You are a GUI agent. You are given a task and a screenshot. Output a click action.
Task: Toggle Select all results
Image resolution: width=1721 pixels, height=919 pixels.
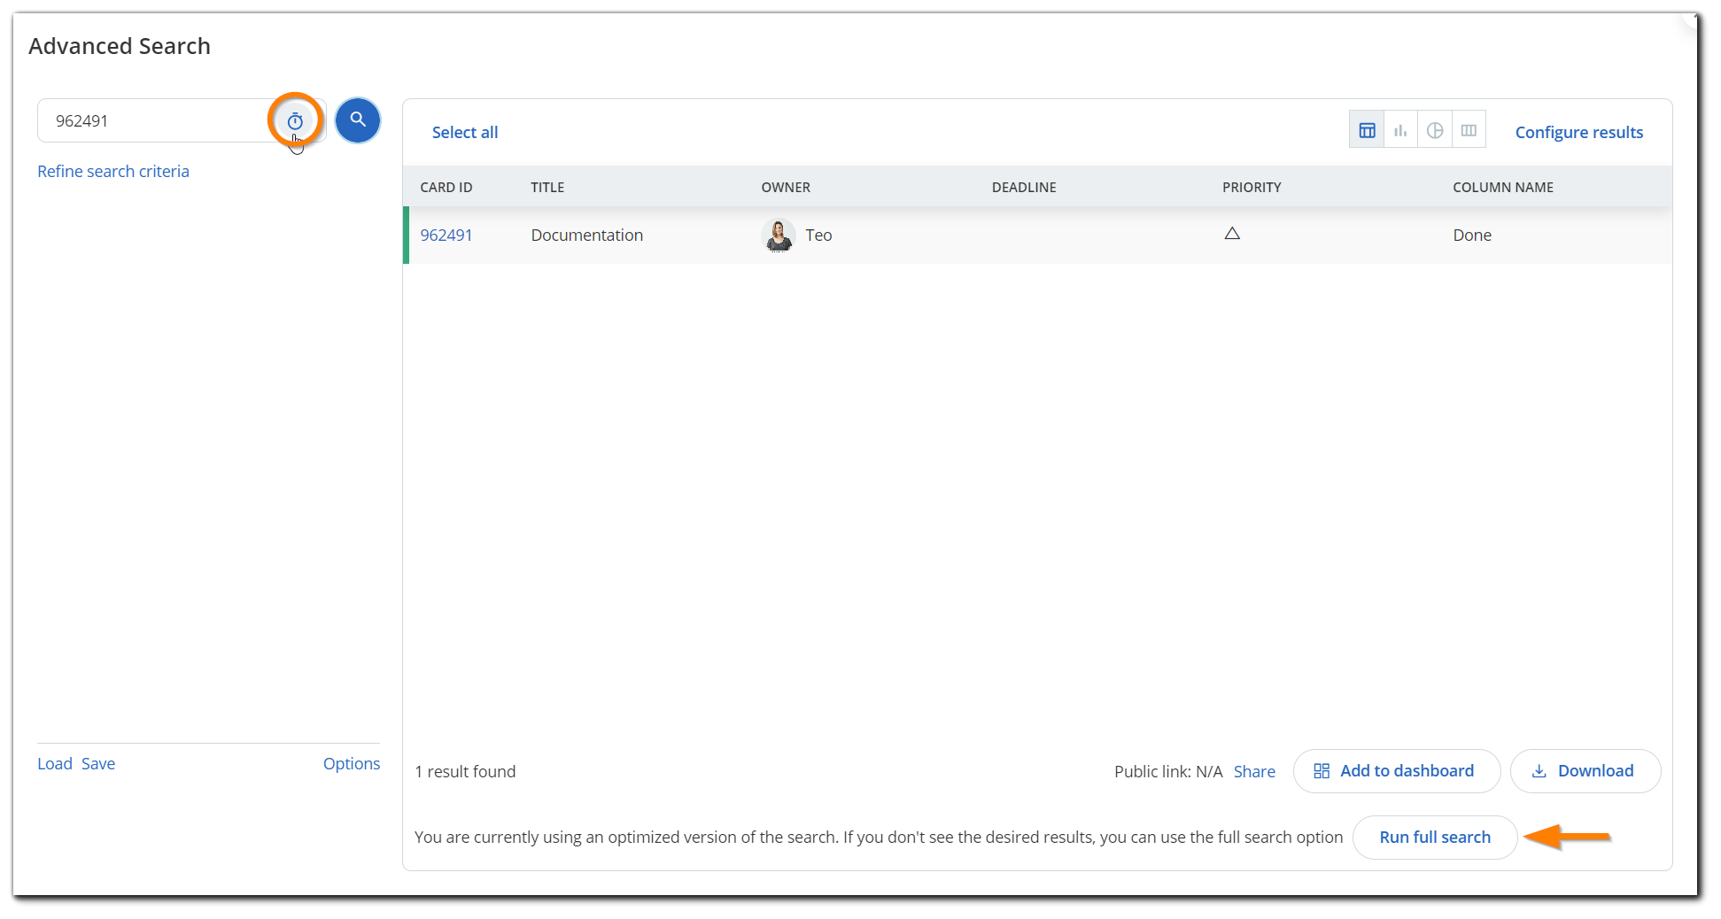pos(464,131)
